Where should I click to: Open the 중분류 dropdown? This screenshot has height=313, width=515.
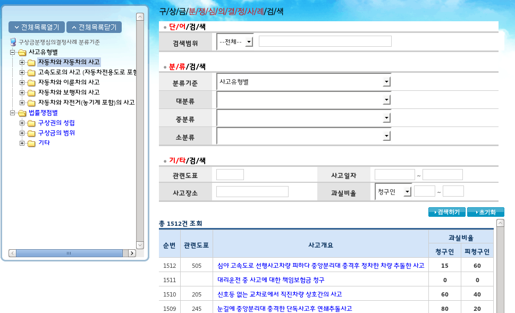[304, 118]
